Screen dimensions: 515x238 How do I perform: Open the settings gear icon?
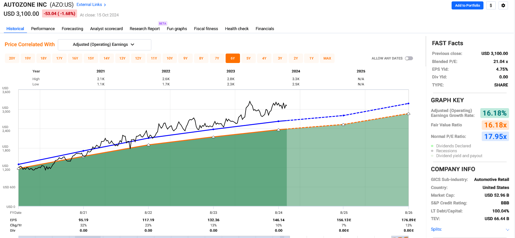[x=503, y=6]
